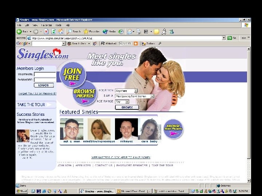
Task: Open Google toolbar Options
Action: (x=148, y=44)
